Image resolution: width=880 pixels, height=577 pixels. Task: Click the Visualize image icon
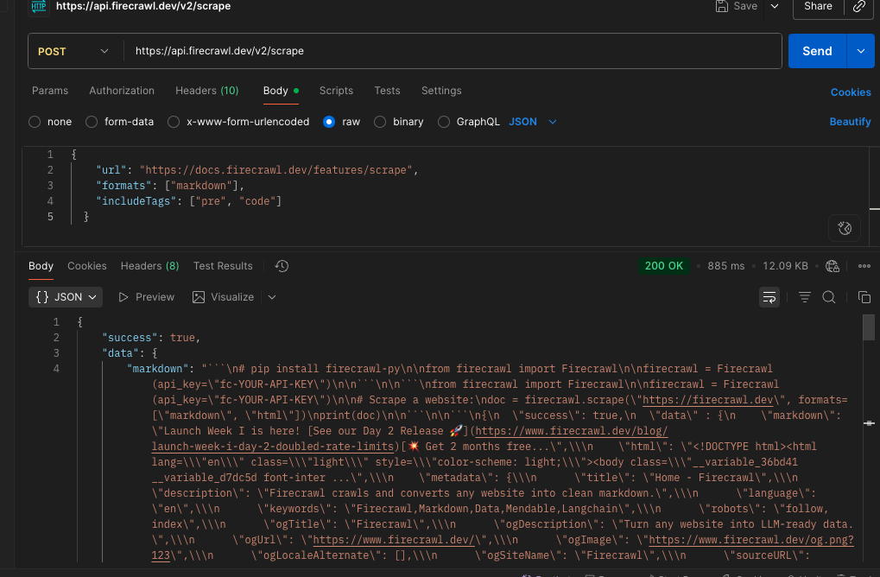(198, 297)
